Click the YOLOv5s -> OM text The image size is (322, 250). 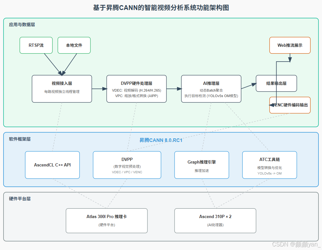coord(270,174)
